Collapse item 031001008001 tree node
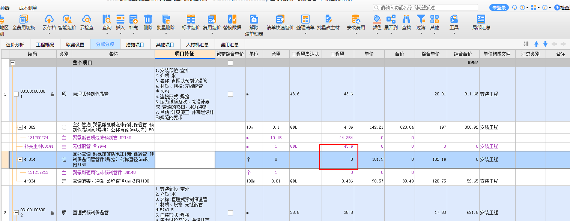 [16, 94]
